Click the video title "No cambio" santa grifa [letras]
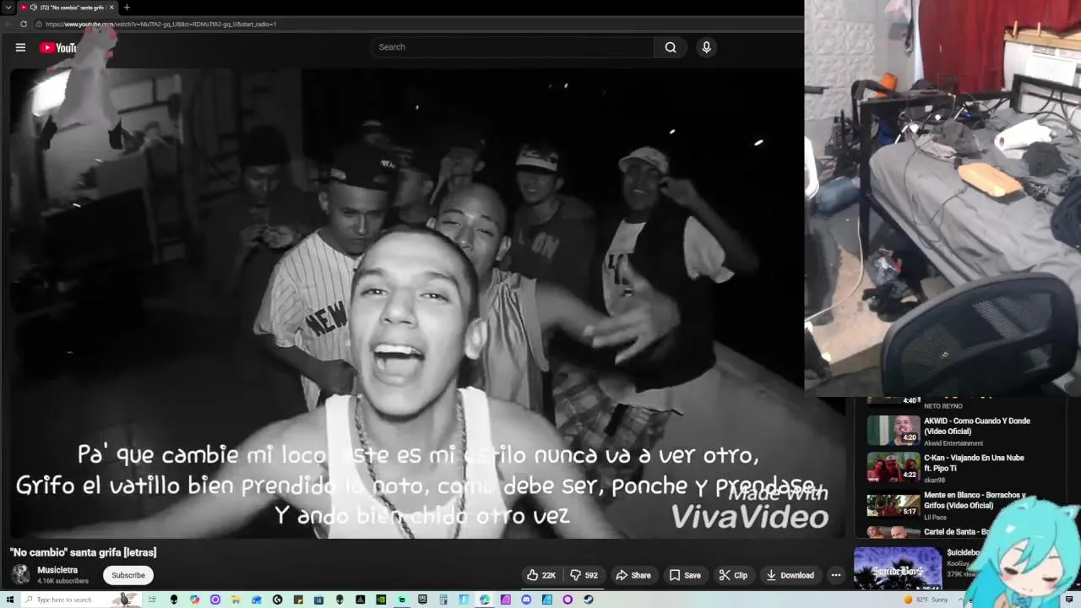This screenshot has width=1081, height=608. [83, 552]
